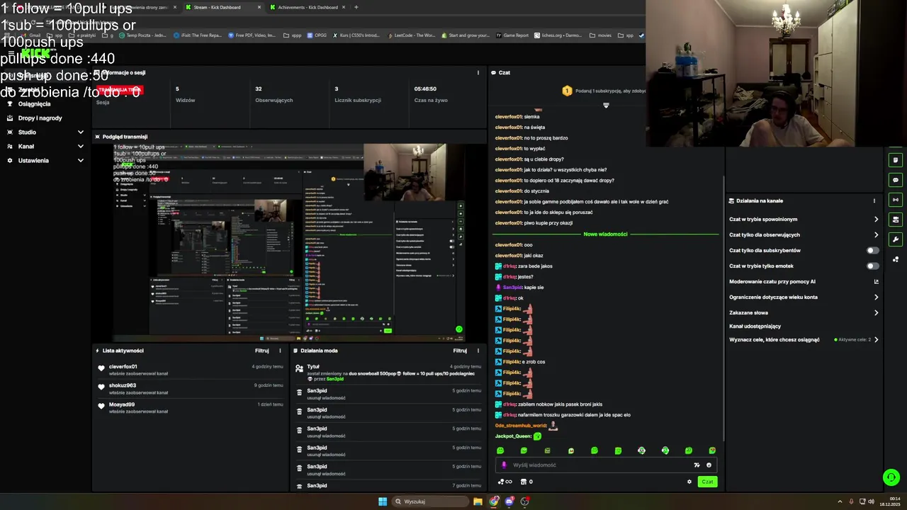Click the first green emote in quick emote row

[x=500, y=450]
